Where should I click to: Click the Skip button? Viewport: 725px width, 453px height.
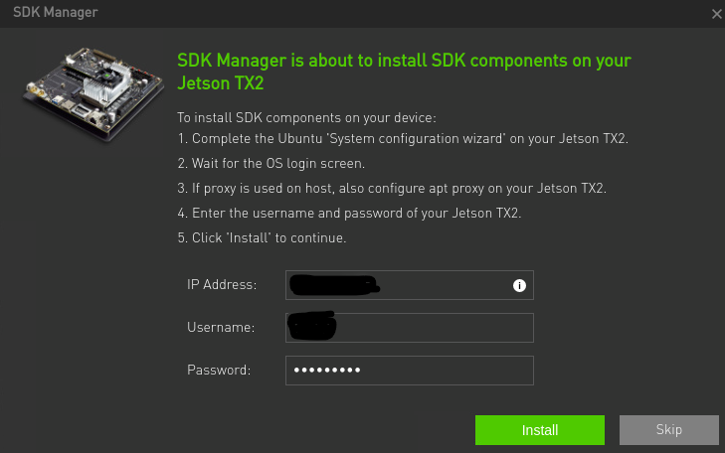(x=668, y=430)
